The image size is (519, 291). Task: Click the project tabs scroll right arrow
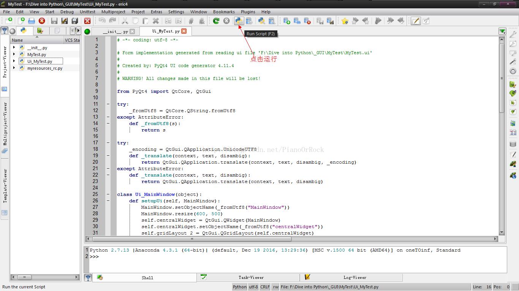point(78,31)
